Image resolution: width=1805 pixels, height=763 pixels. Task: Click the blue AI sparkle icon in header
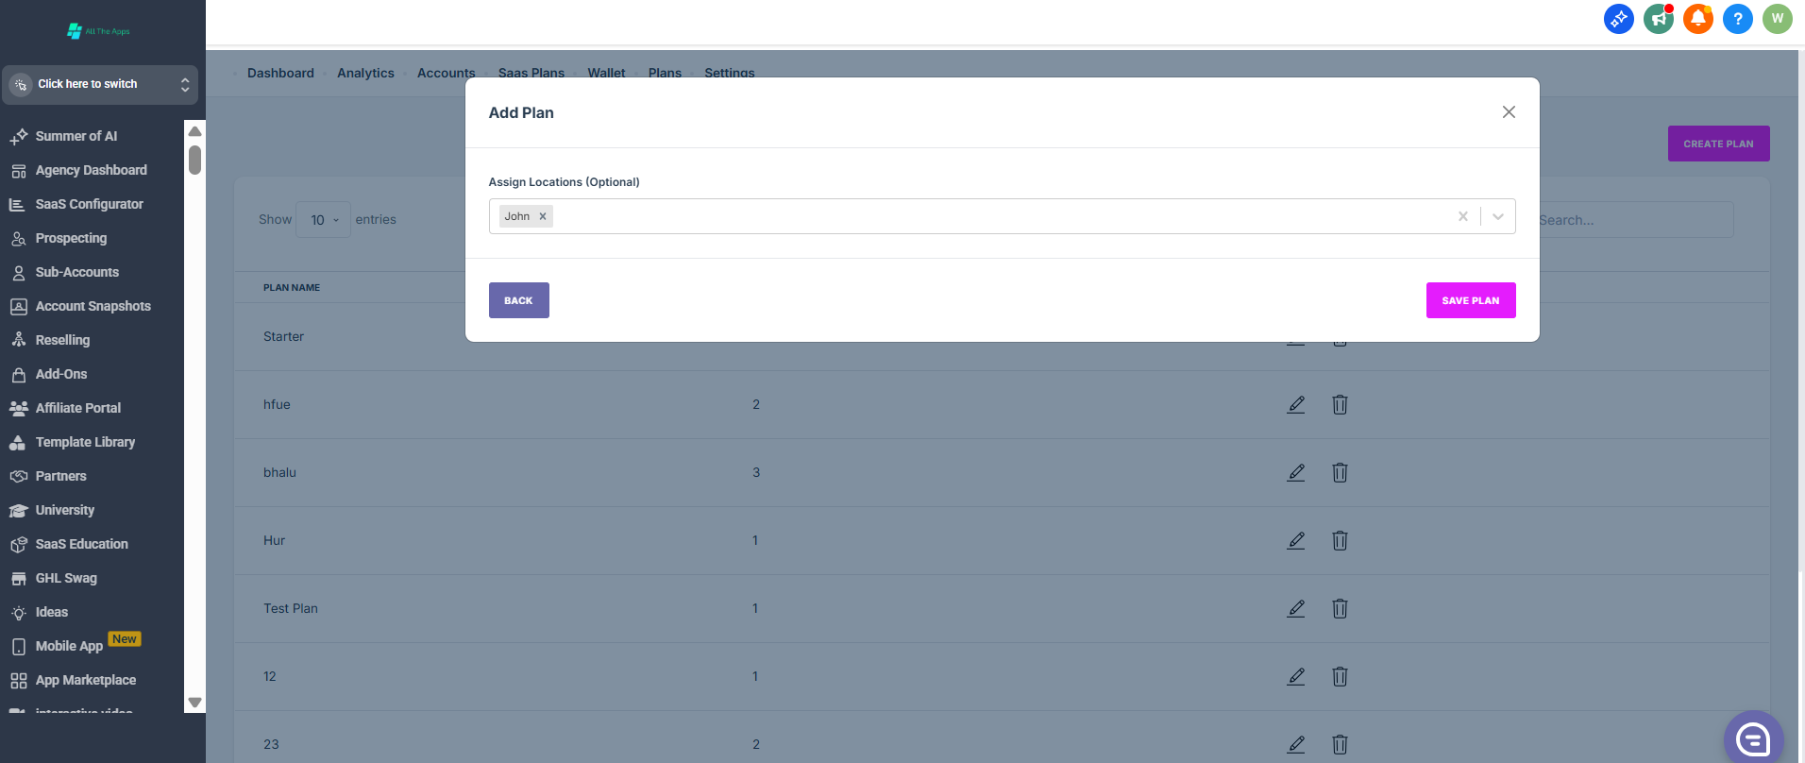1619,19
